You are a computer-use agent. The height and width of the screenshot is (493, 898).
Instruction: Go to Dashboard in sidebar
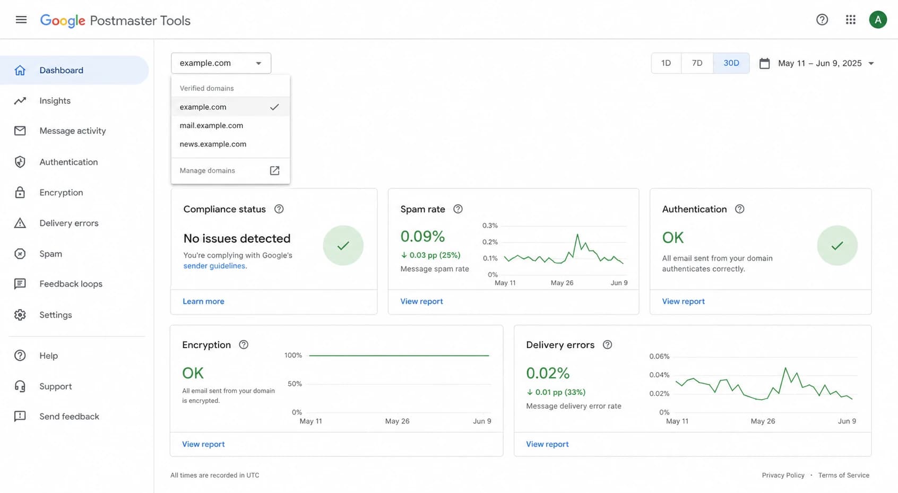click(74, 70)
